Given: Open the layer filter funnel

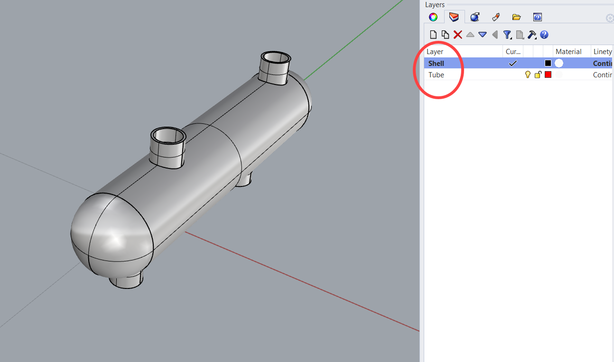Looking at the screenshot, I should pyautogui.click(x=507, y=34).
